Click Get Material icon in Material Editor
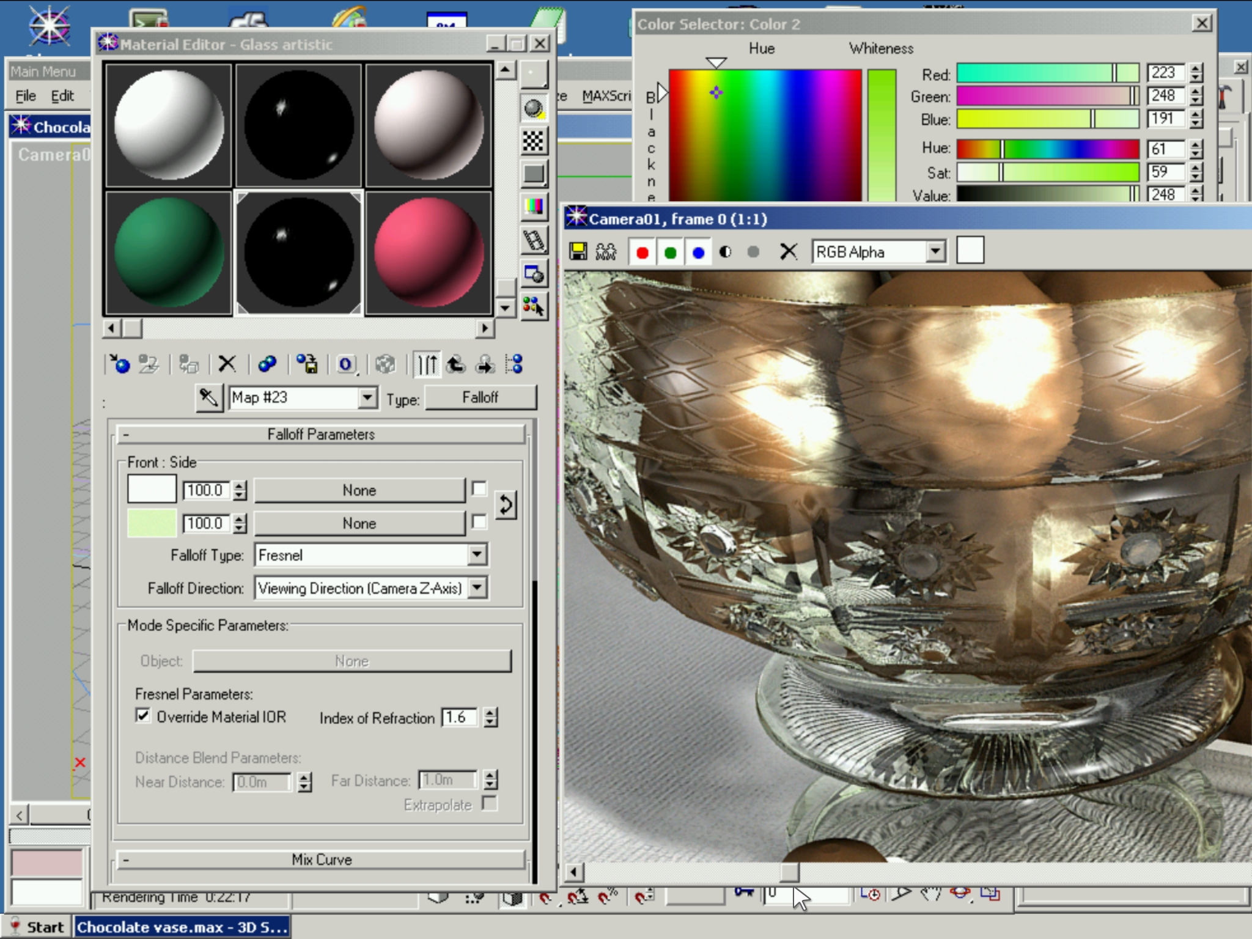This screenshot has width=1252, height=939. tap(119, 364)
